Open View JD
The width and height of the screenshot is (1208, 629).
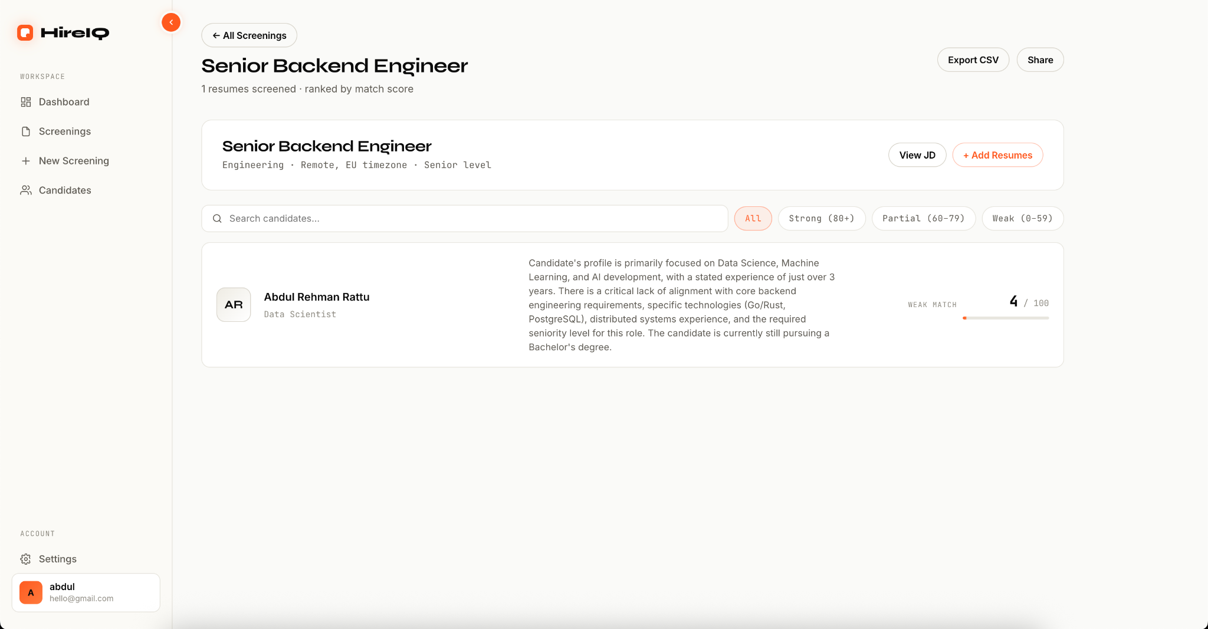(917, 155)
